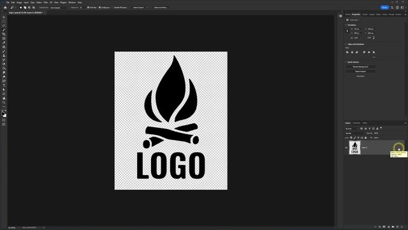Viewport: 408px width, 230px height.
Task: Open the File menu
Action: click(x=8, y=3)
